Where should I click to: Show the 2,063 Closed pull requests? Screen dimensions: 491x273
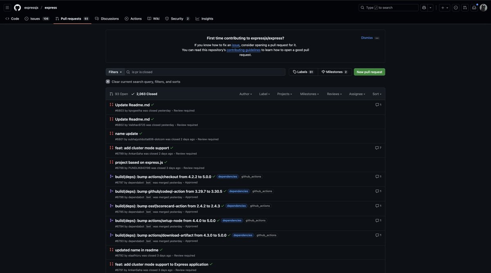(144, 94)
